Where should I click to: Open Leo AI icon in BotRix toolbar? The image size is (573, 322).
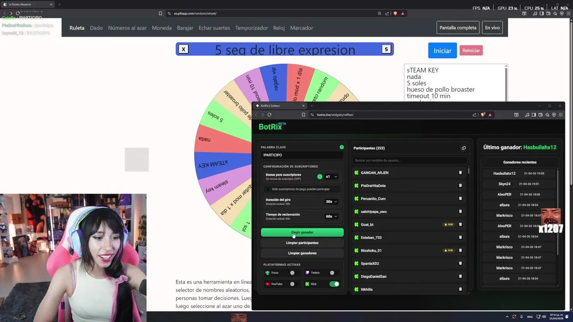pos(547,115)
